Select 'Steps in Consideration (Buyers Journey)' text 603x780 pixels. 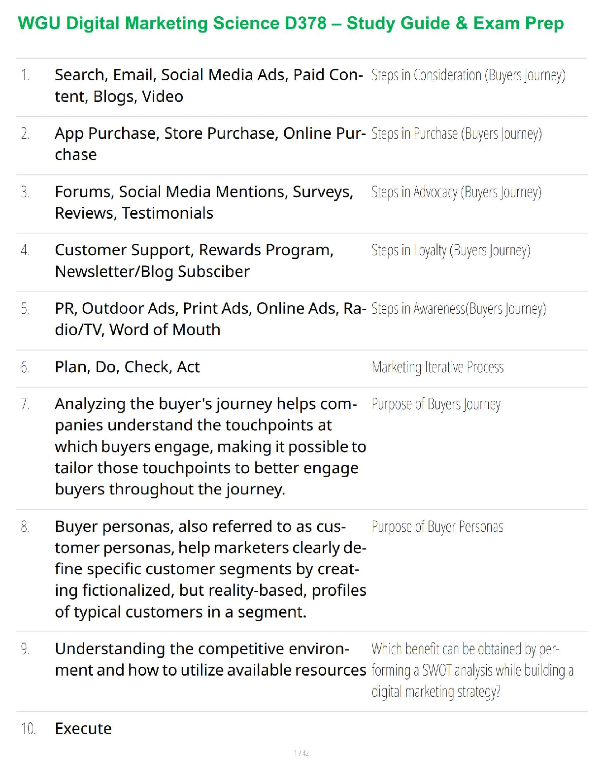coord(468,75)
